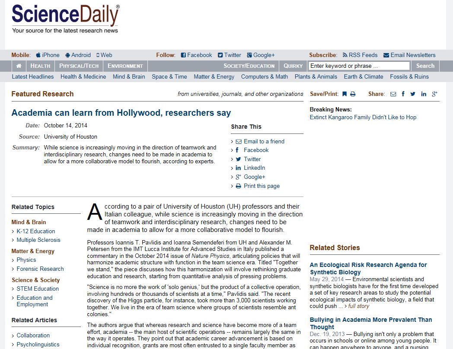
Task: Click the printer icon beside Print this page
Action: (238, 186)
